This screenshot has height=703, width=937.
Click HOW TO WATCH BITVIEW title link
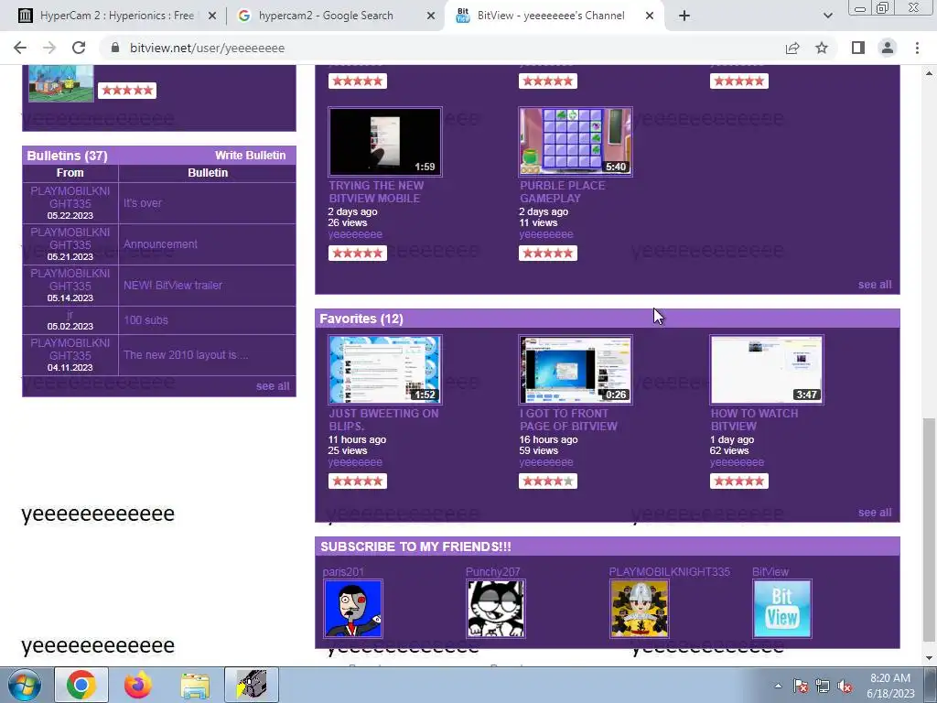(754, 419)
